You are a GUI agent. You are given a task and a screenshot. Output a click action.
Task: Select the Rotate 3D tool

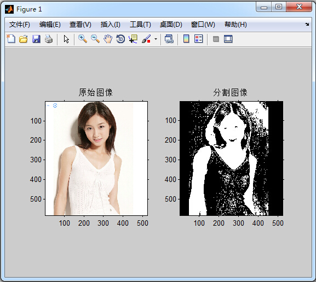coord(120,39)
